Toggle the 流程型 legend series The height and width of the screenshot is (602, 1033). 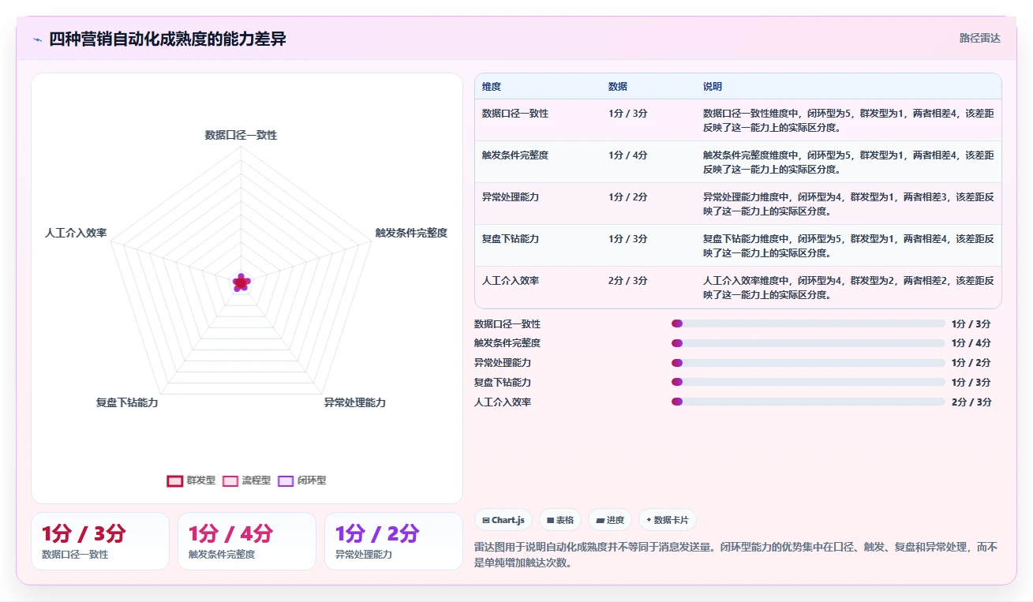coord(246,480)
